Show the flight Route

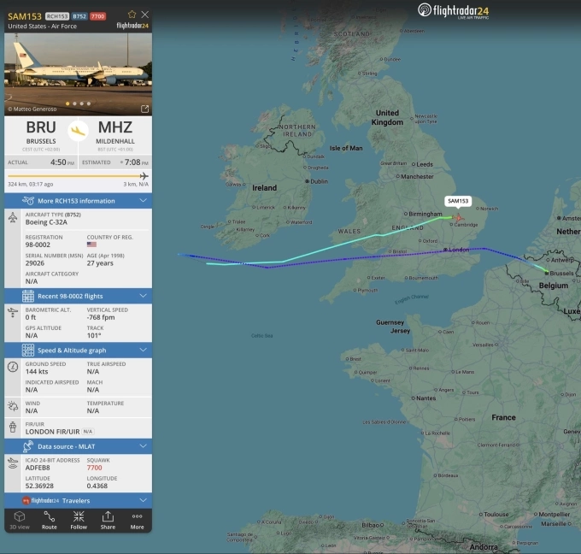coord(50,521)
